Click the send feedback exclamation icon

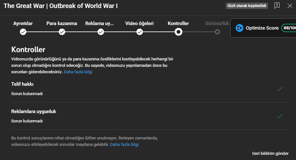277,6
